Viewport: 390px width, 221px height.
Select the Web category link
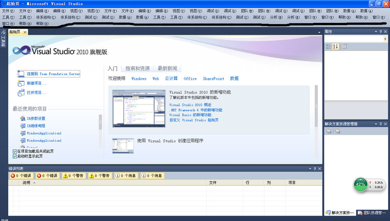pos(156,79)
